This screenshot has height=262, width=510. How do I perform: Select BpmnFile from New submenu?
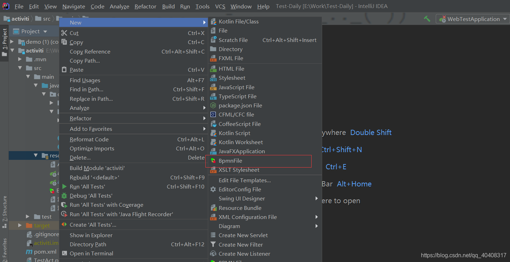click(265, 161)
